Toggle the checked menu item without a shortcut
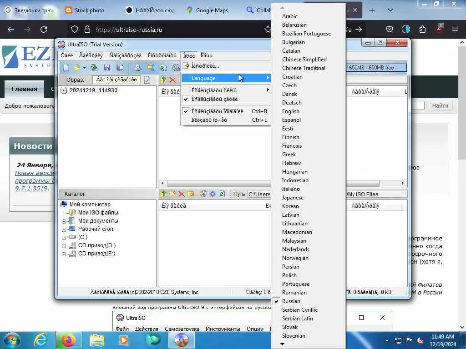This screenshot has width=466, height=349. click(x=226, y=99)
